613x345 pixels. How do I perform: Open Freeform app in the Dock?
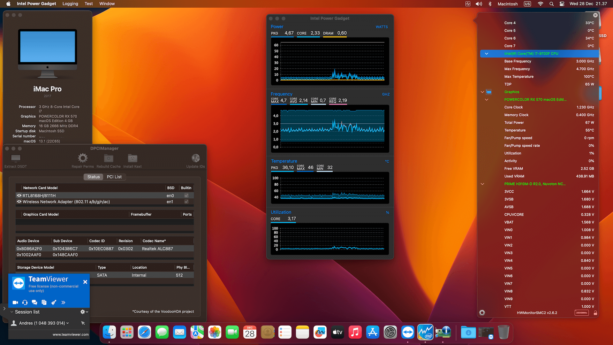point(320,333)
